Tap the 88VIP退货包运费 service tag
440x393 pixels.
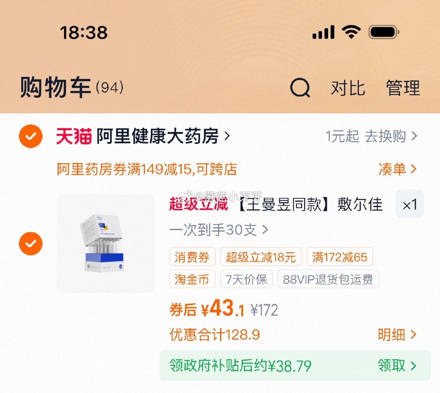click(328, 279)
